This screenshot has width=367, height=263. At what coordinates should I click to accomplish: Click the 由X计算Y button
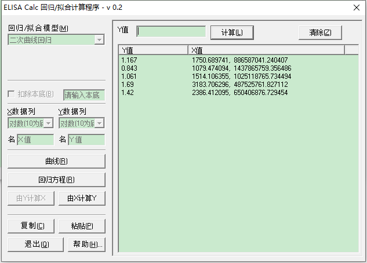point(82,198)
